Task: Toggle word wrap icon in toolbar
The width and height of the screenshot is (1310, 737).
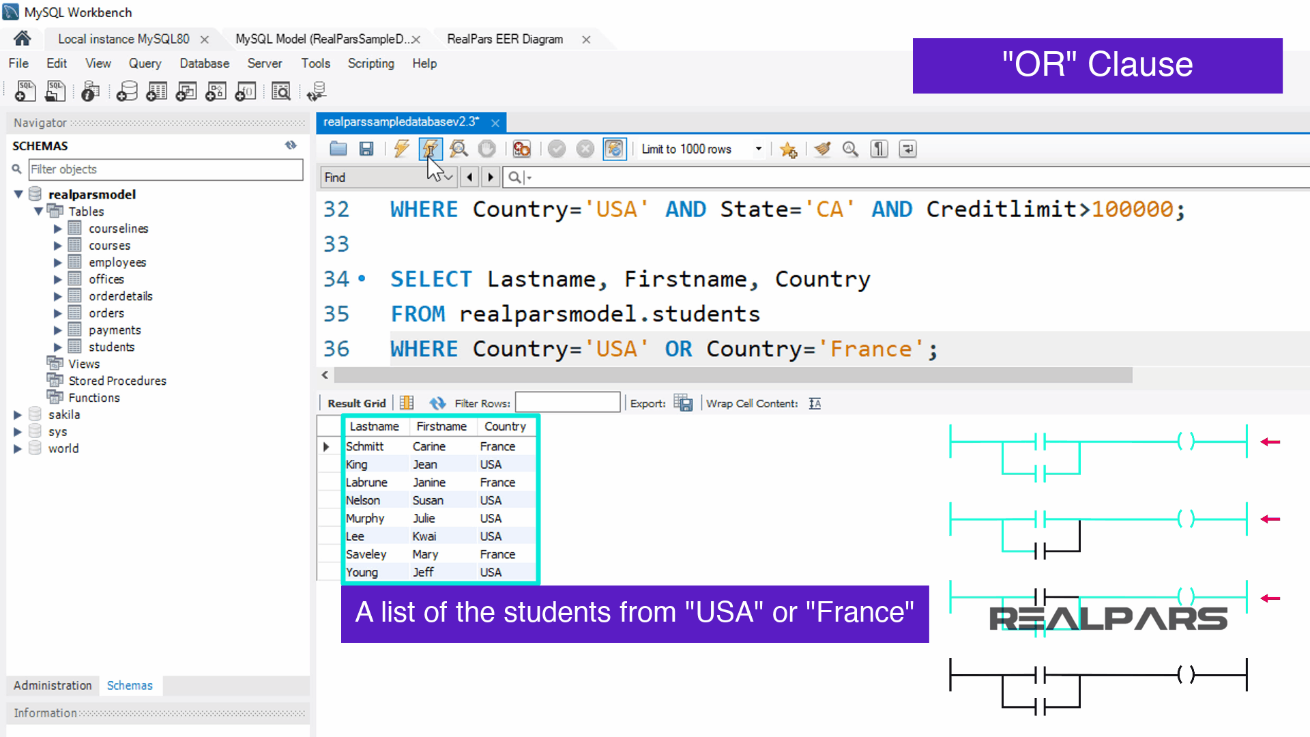Action: tap(907, 149)
